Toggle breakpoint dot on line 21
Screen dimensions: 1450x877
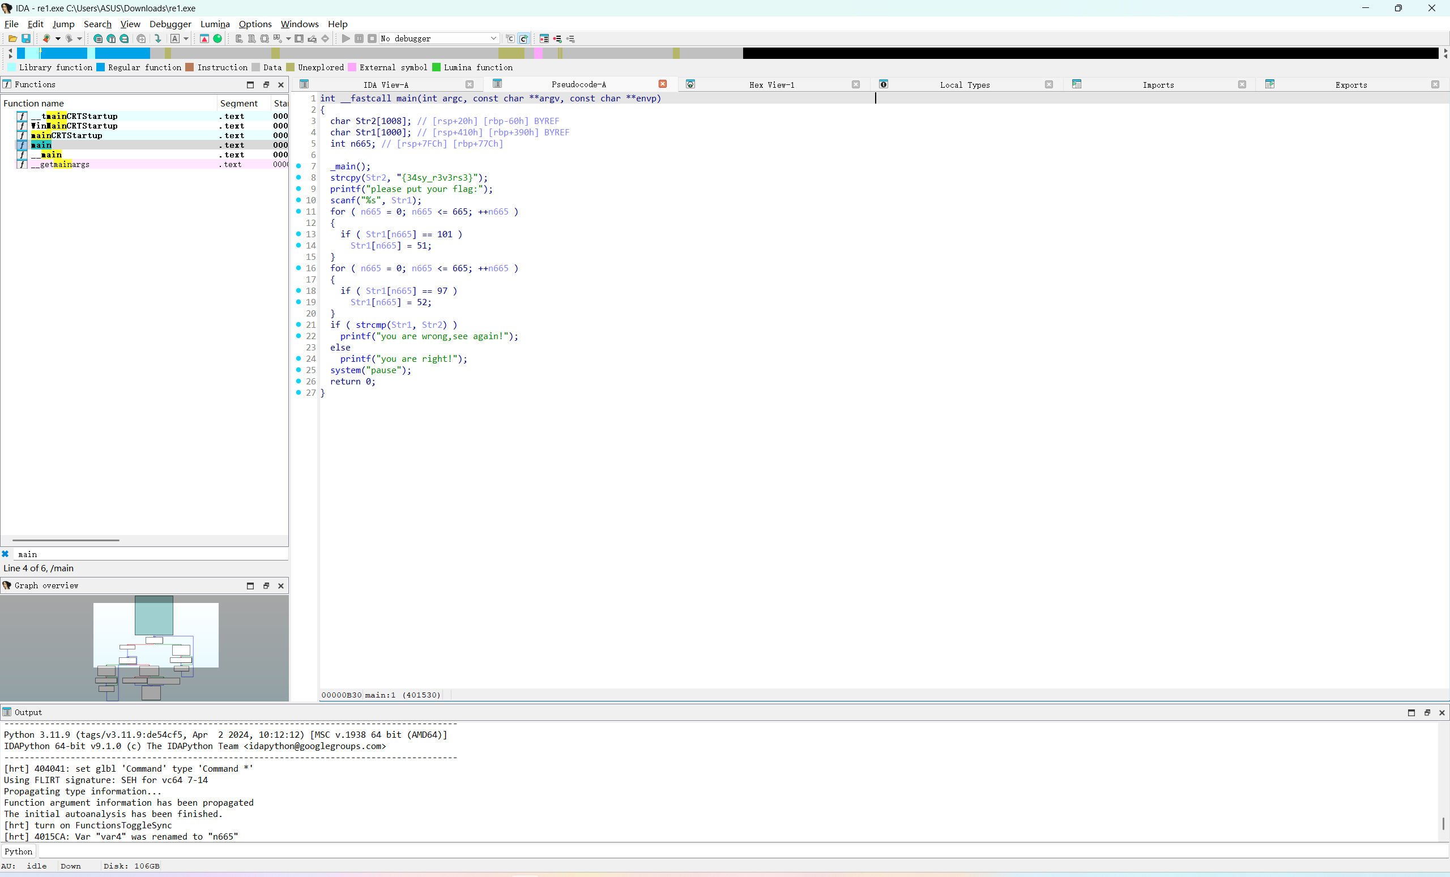coord(299,324)
